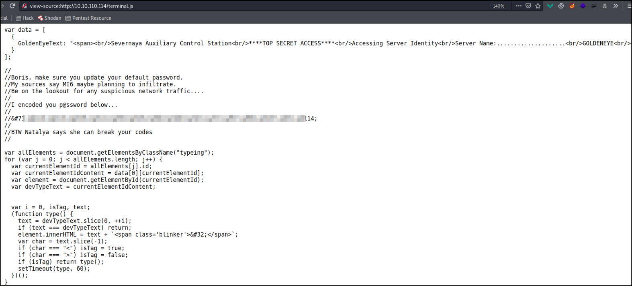Screen dimensions: 632x286
Task: Open the Shodan bookmark
Action: pyautogui.click(x=49, y=18)
